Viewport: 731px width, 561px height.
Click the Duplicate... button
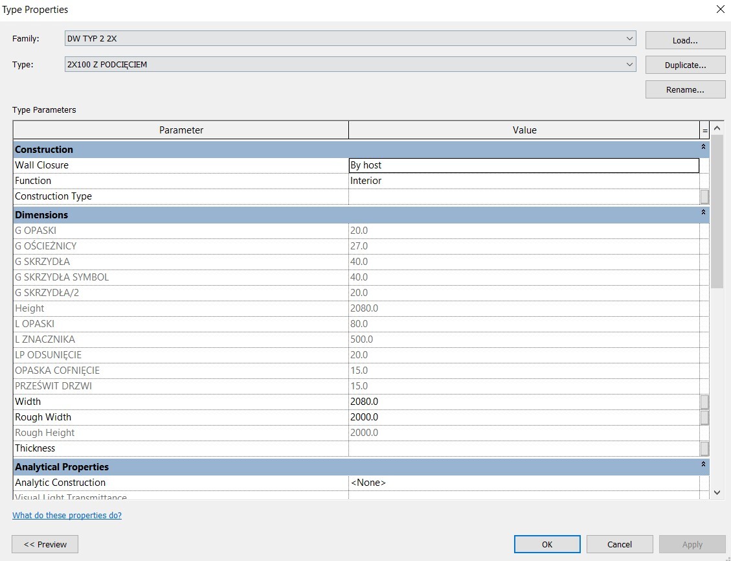(x=685, y=65)
